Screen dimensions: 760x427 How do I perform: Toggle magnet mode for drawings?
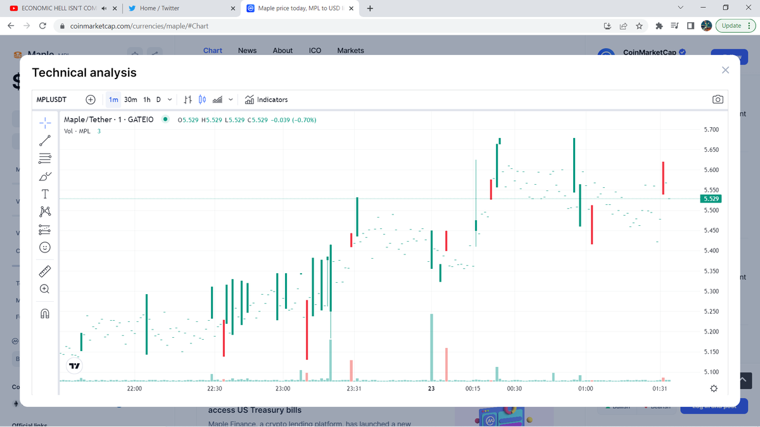pyautogui.click(x=45, y=313)
